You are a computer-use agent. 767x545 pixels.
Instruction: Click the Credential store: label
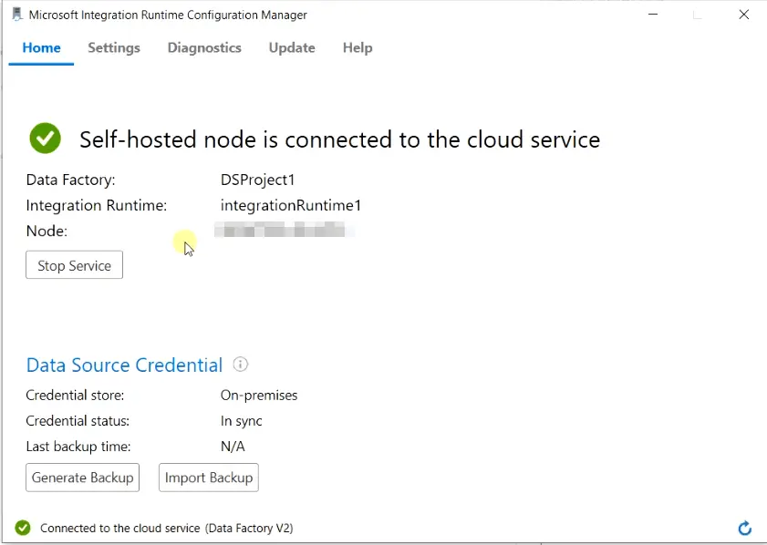[x=75, y=395]
